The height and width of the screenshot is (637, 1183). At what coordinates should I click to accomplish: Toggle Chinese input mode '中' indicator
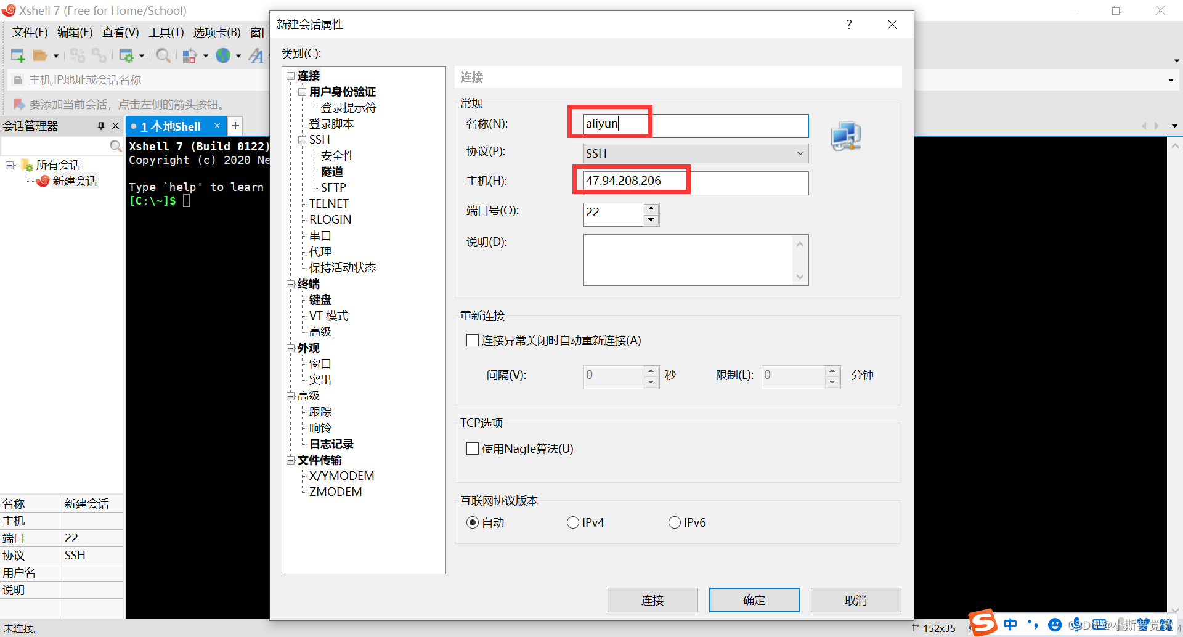click(1010, 624)
